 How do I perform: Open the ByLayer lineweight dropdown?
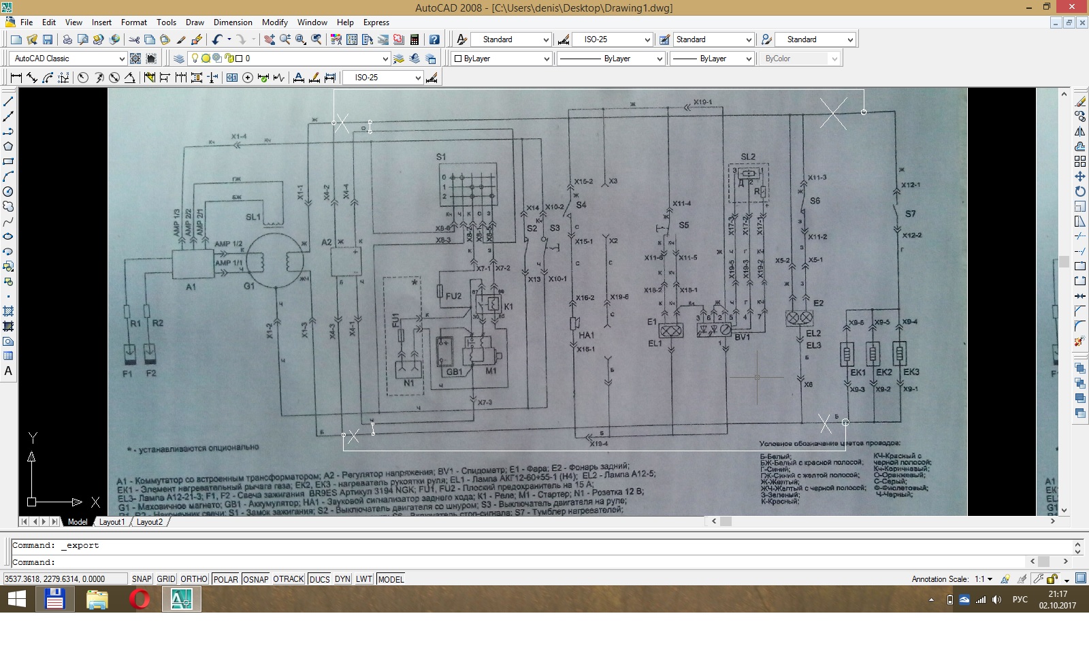748,59
